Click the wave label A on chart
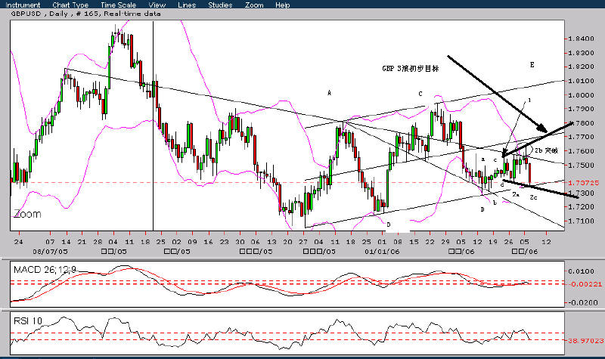 coord(329,92)
